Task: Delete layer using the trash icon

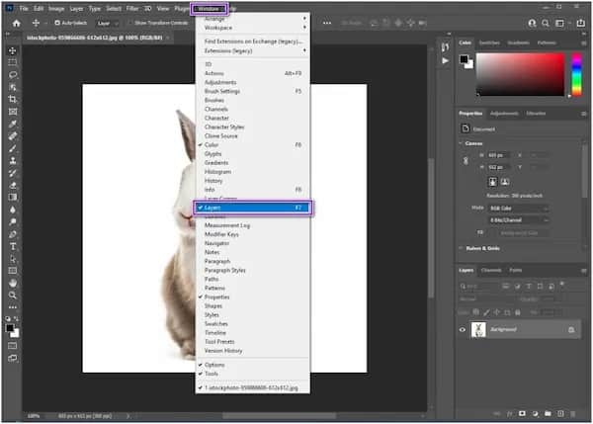Action: click(x=573, y=414)
